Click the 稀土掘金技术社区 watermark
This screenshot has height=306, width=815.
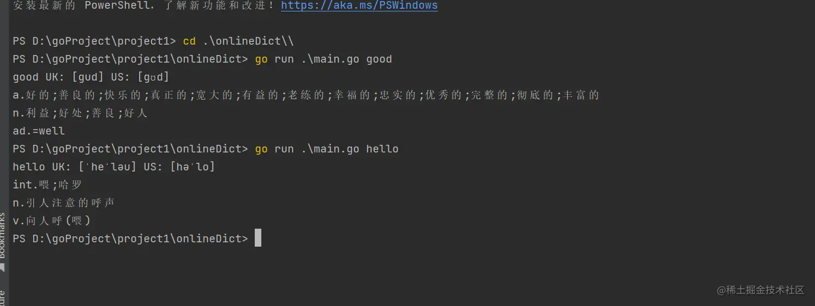(760, 290)
